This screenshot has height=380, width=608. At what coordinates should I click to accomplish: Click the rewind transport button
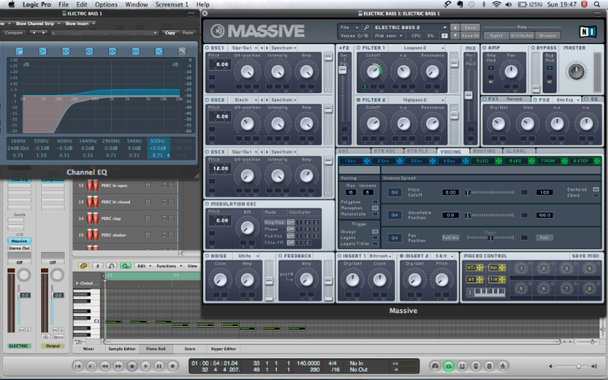pyautogui.click(x=105, y=366)
